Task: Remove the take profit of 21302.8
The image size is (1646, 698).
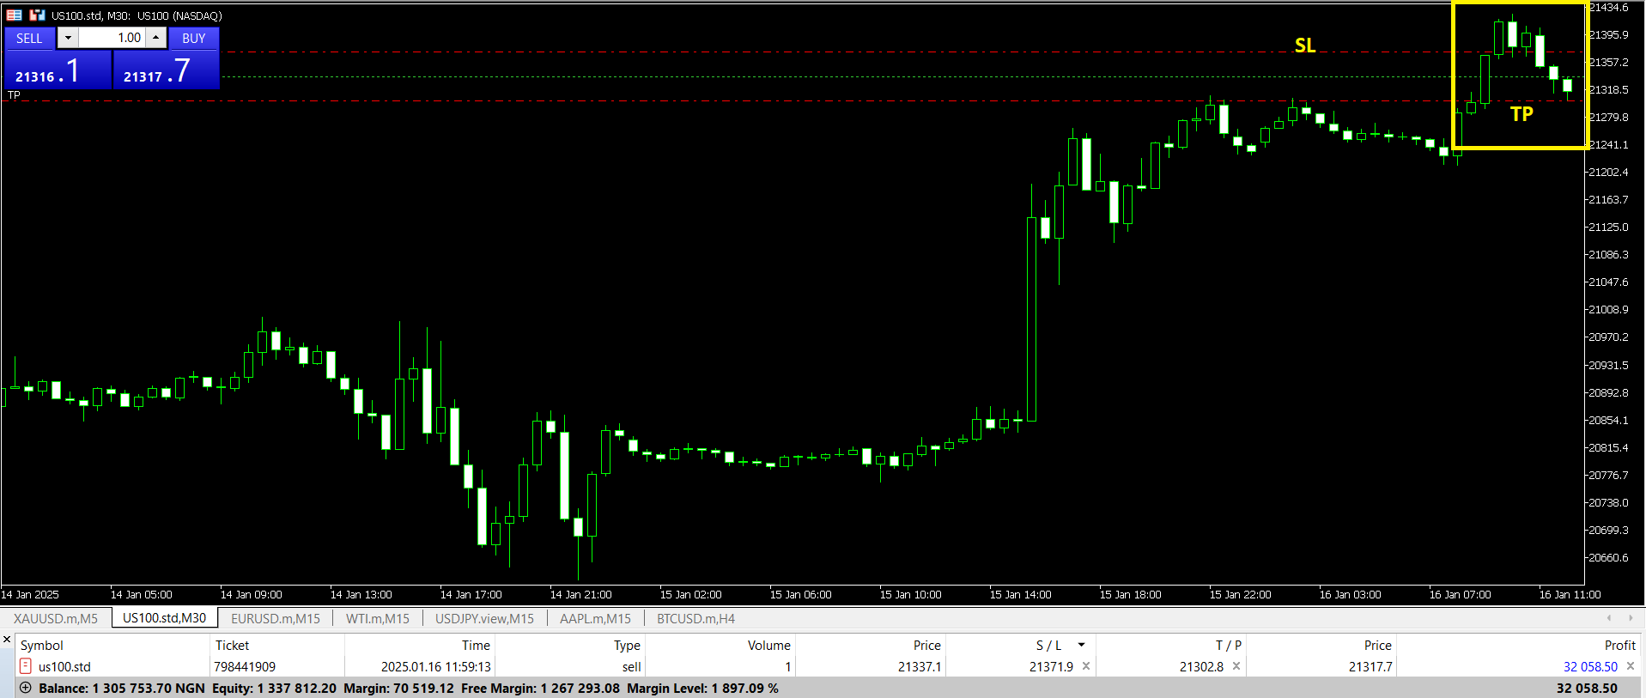Action: 1236,666
